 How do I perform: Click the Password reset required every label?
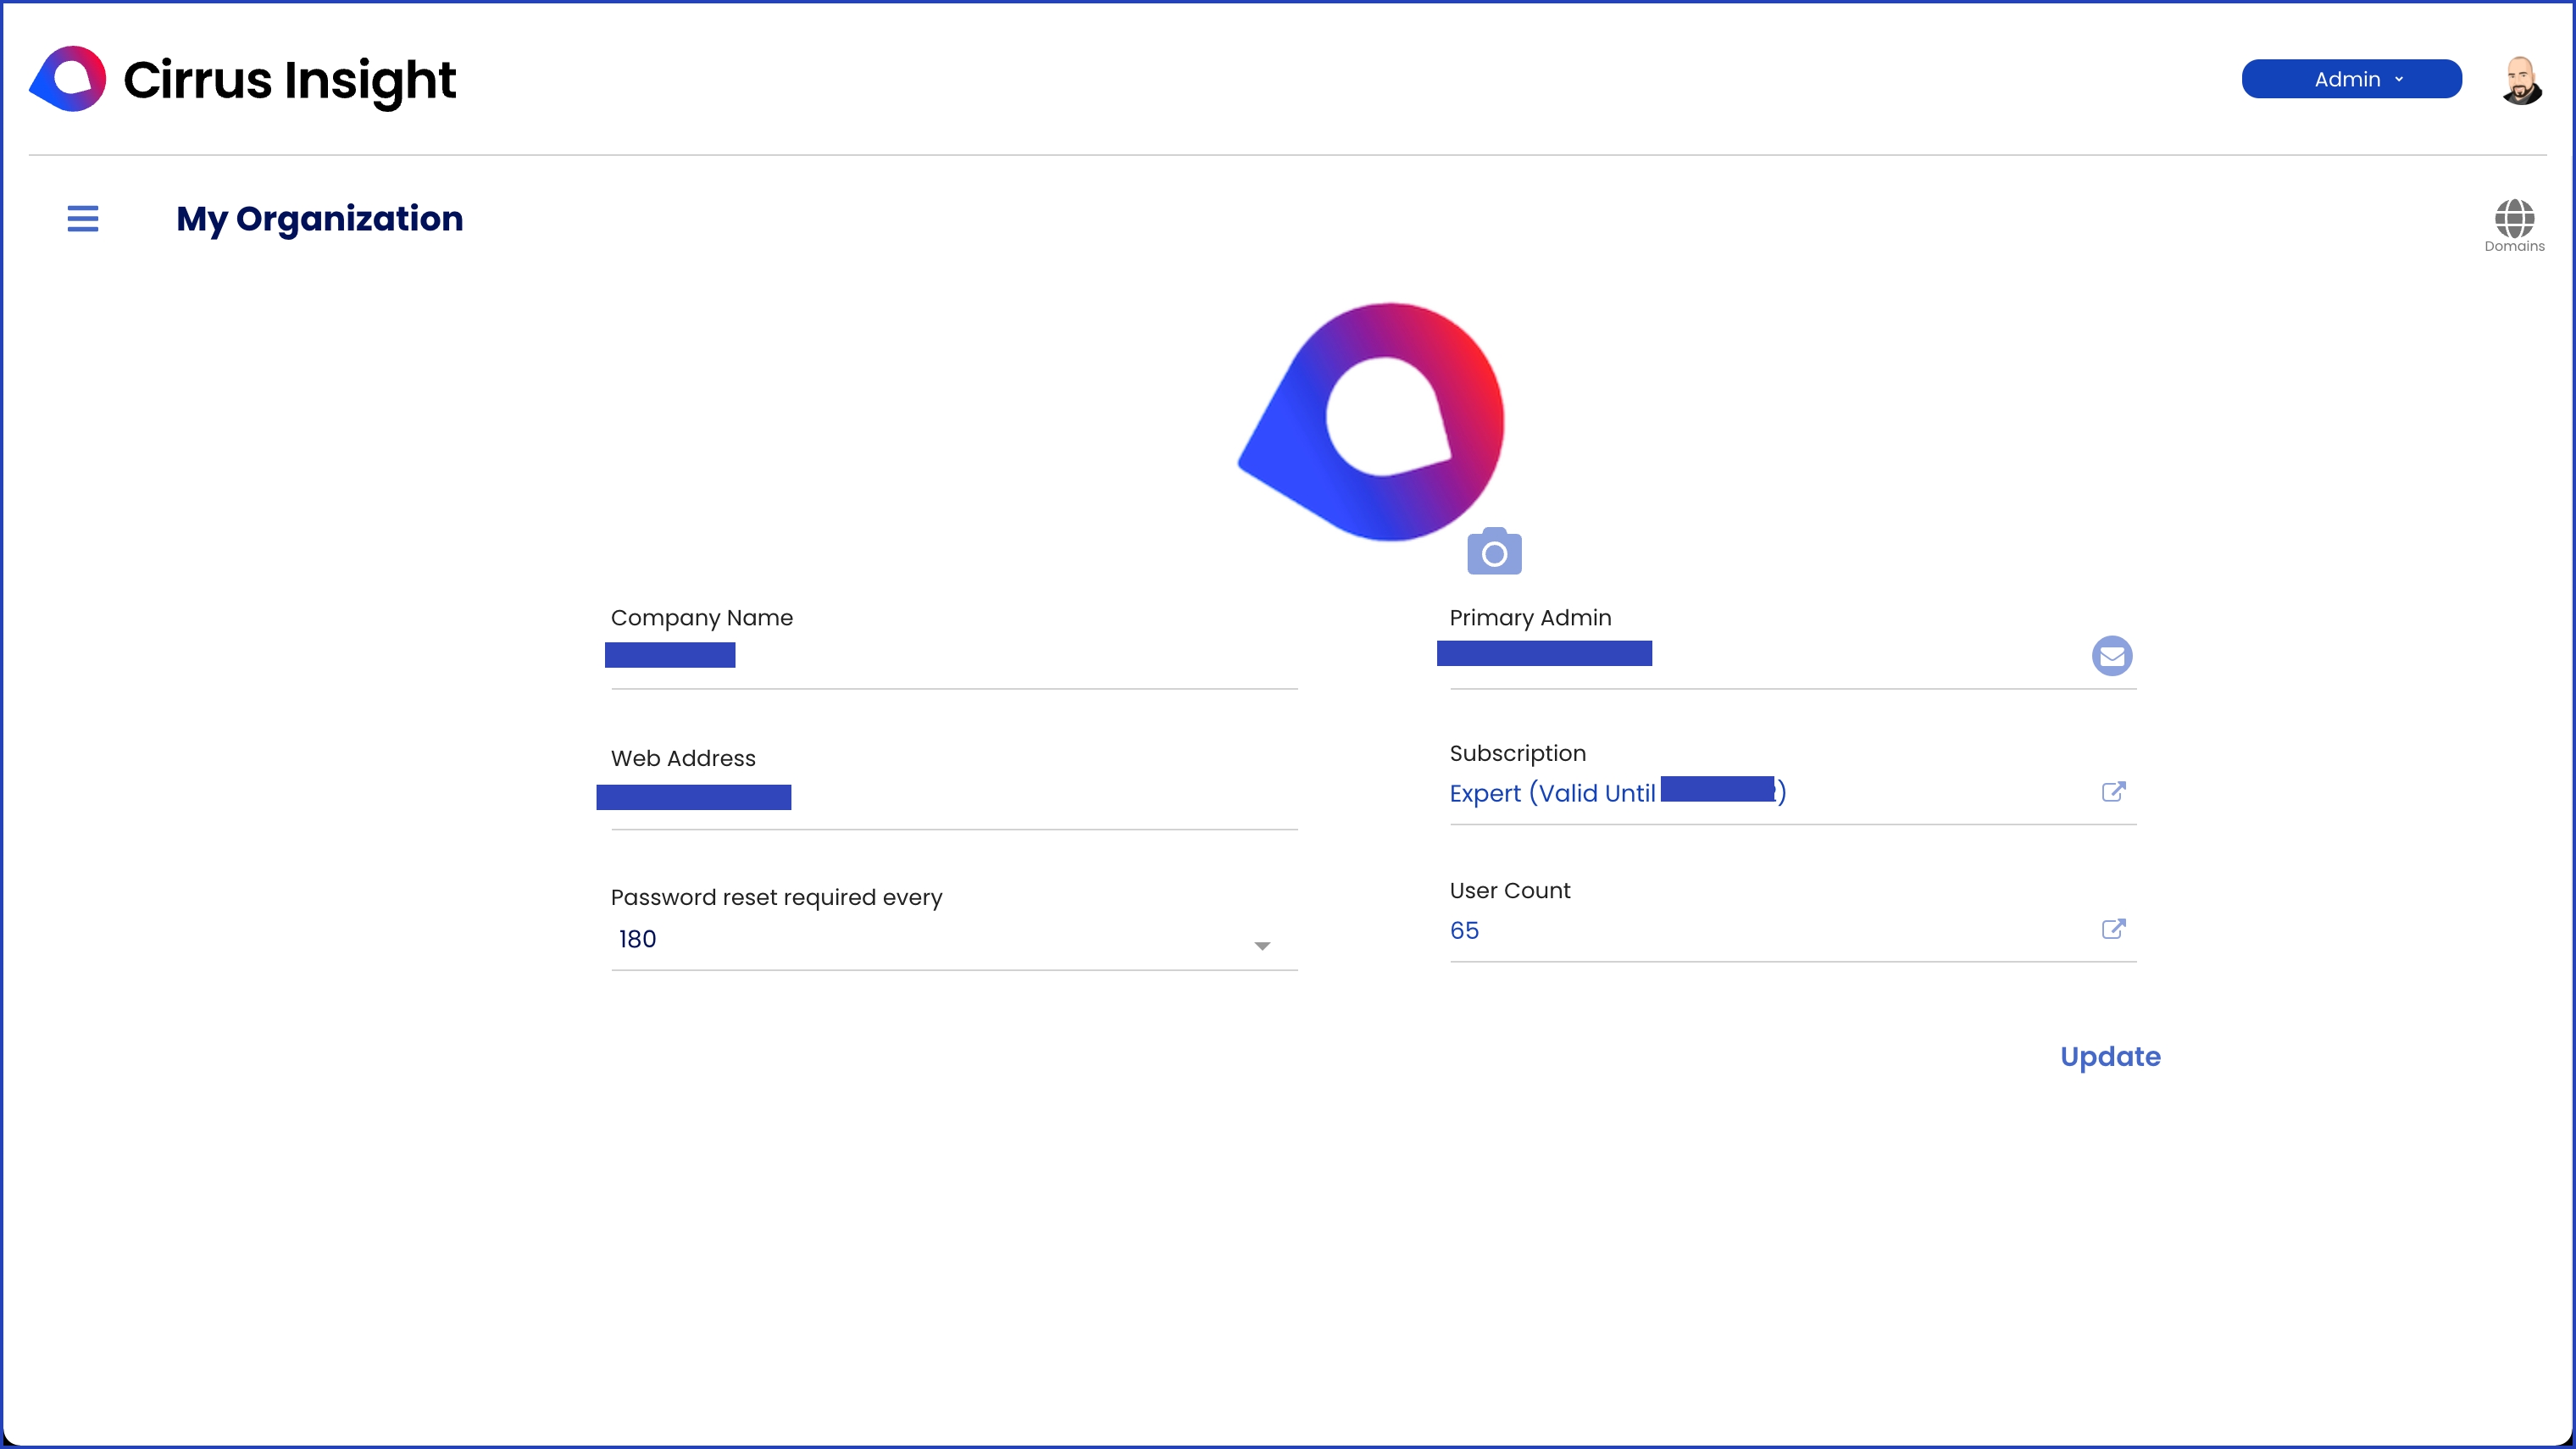click(777, 898)
